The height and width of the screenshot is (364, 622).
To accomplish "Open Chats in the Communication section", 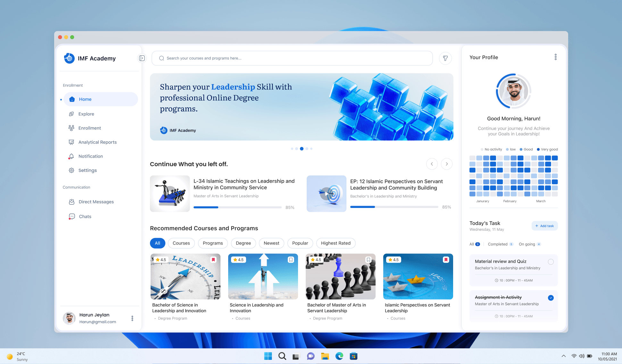I will coord(85,216).
